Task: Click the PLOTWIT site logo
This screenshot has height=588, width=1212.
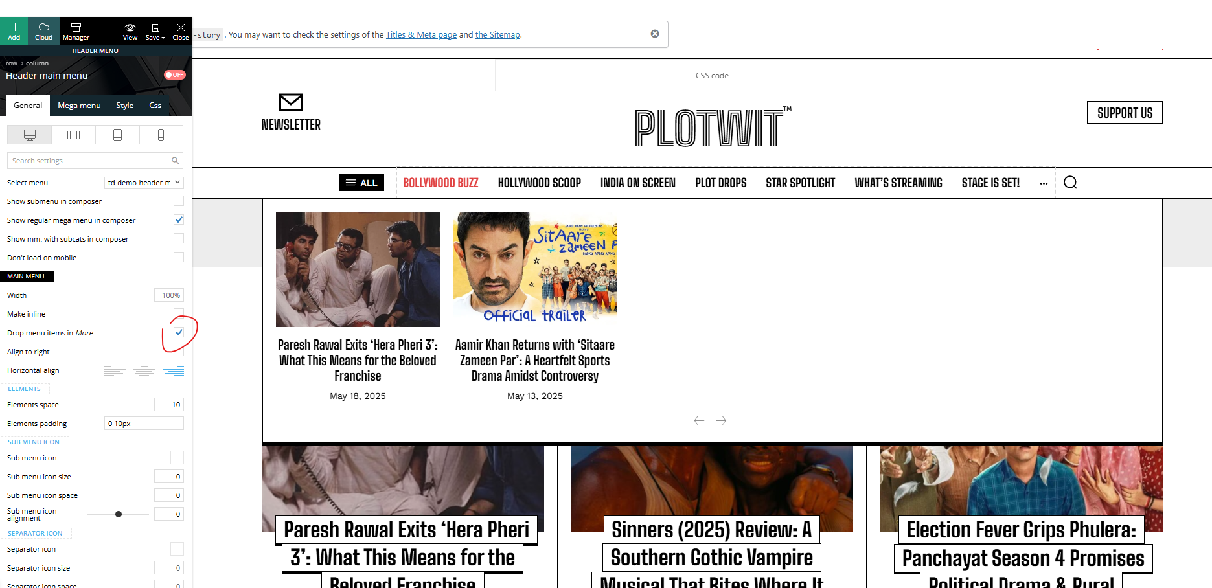Action: 713,127
